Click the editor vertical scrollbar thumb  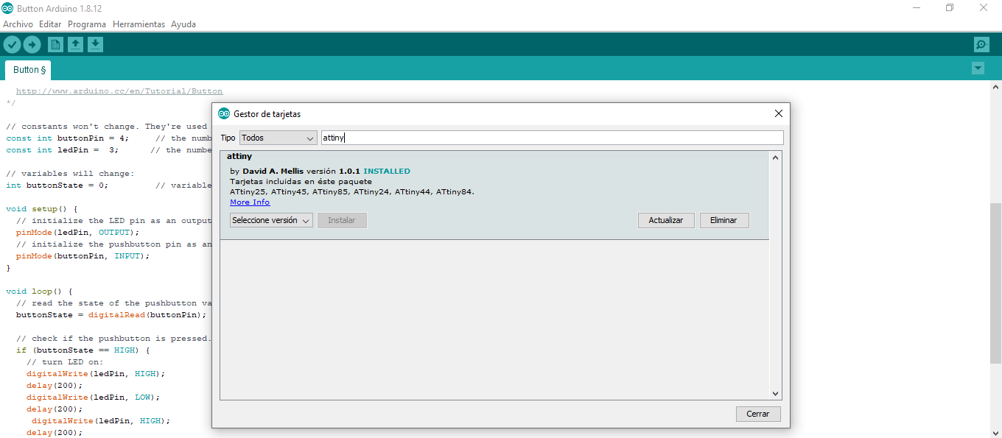point(996,282)
